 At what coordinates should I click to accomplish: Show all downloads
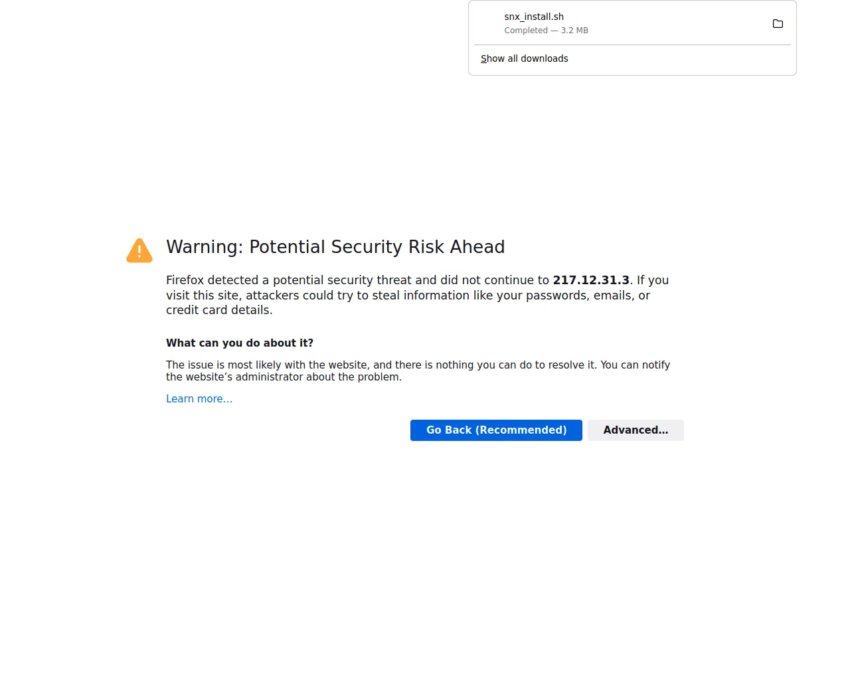524,58
